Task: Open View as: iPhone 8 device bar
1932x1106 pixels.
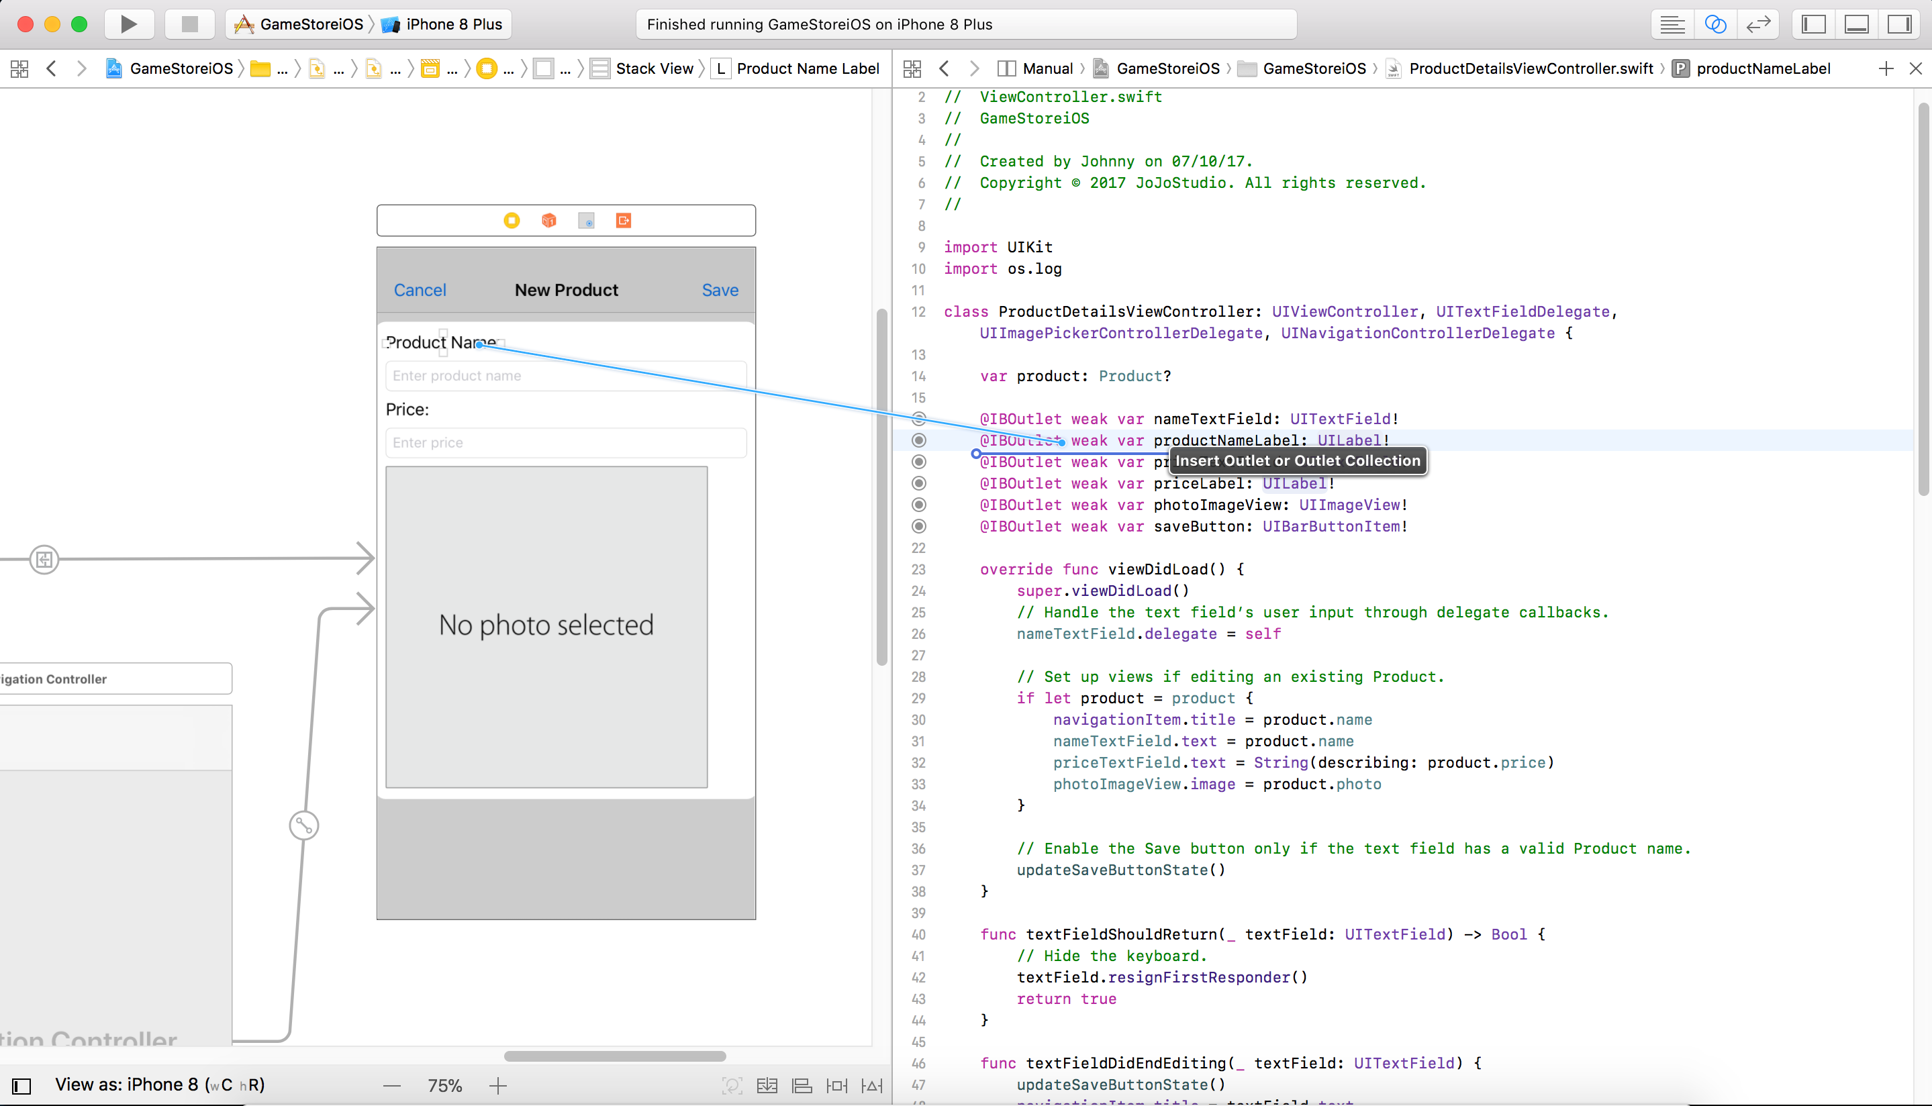Action: (x=160, y=1085)
